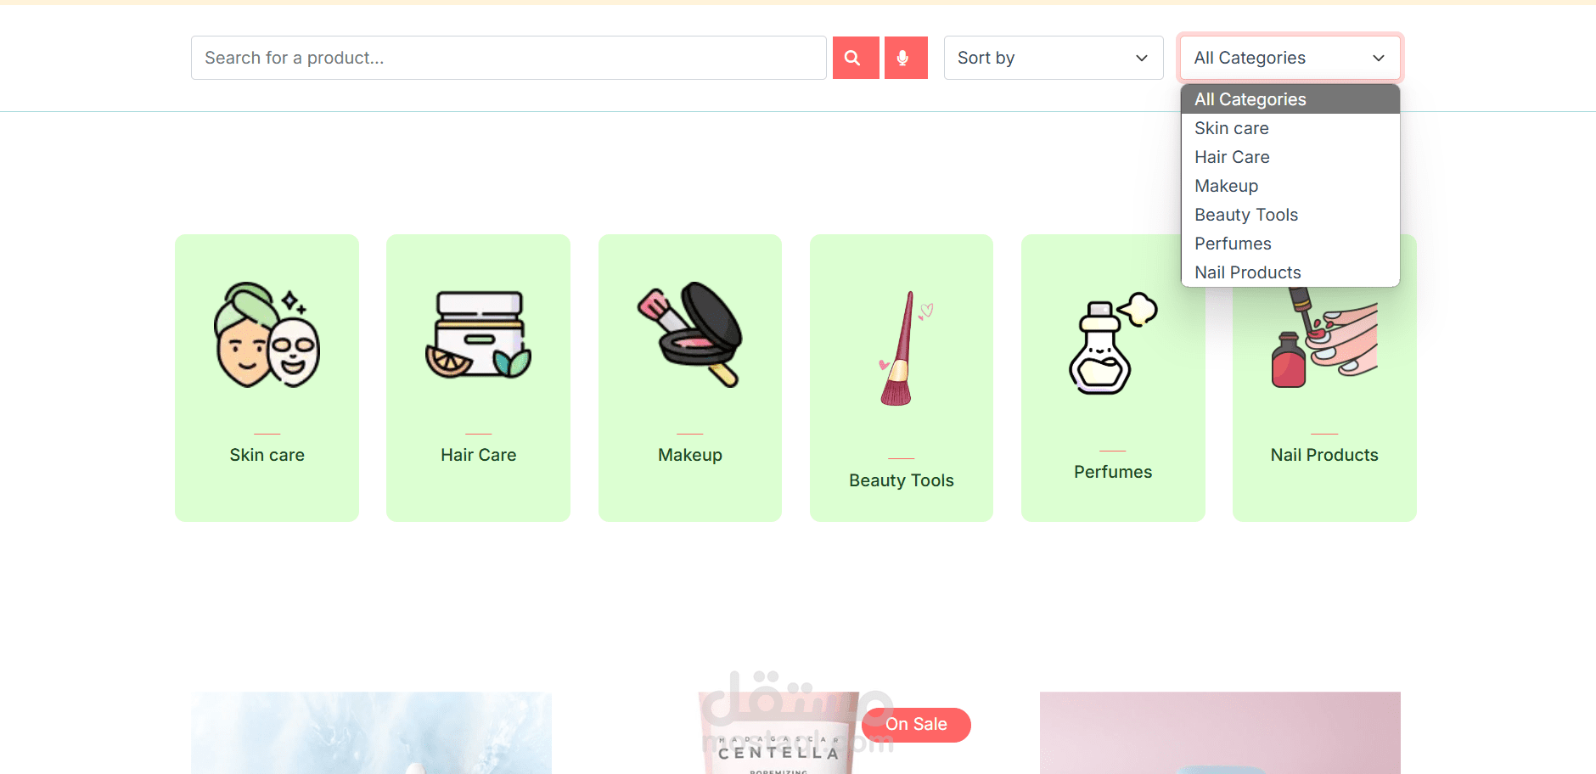Select the Nail Products polish icon

pos(1324,338)
